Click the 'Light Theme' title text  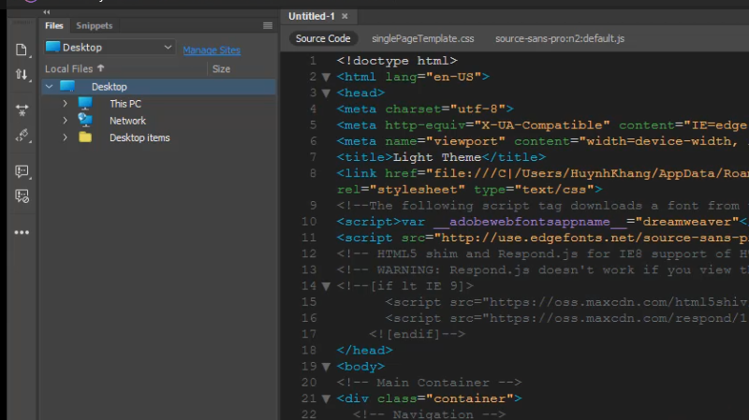437,157
